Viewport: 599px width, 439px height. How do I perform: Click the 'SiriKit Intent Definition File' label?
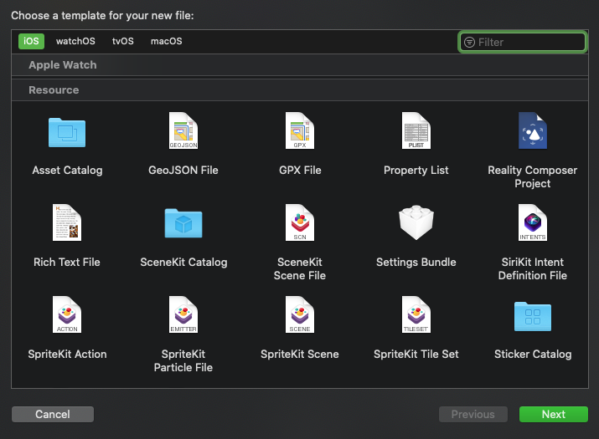click(x=533, y=268)
